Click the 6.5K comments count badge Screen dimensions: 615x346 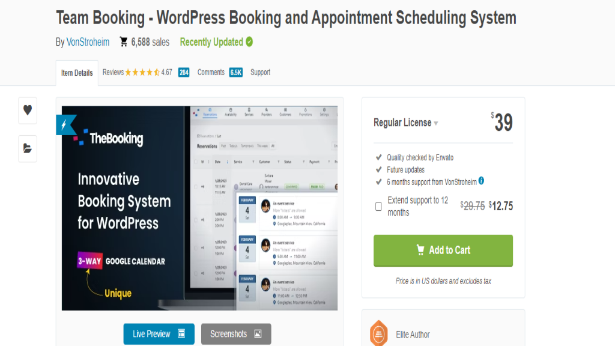pos(235,73)
